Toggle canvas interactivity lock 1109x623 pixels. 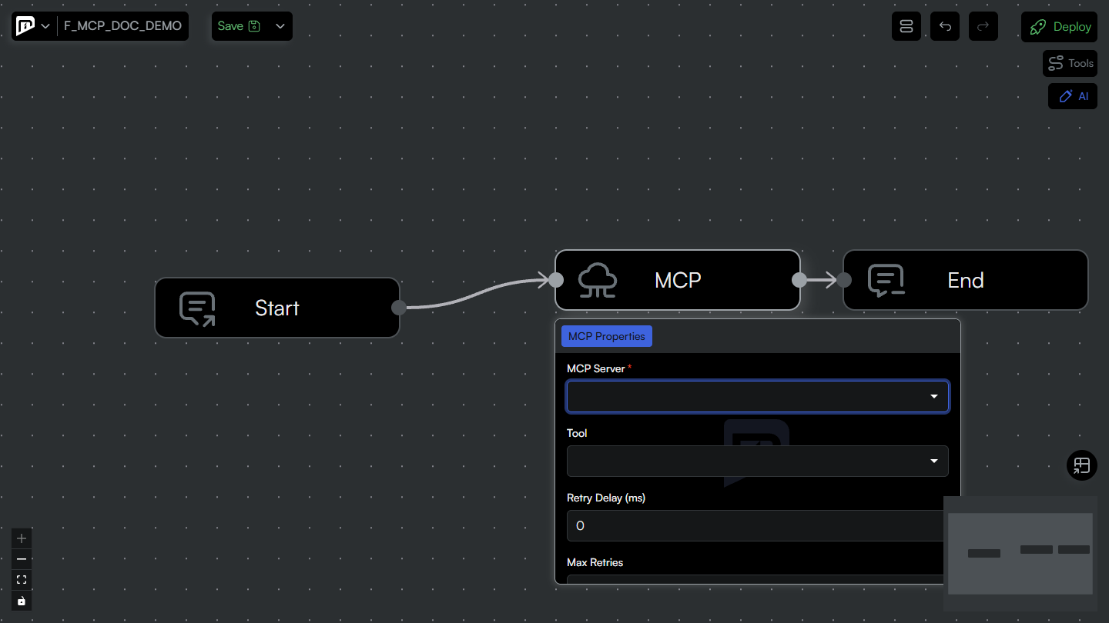(22, 601)
